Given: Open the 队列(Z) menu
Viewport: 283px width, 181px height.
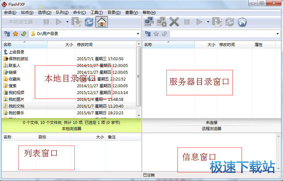Looking at the screenshot, I should (x=62, y=12).
